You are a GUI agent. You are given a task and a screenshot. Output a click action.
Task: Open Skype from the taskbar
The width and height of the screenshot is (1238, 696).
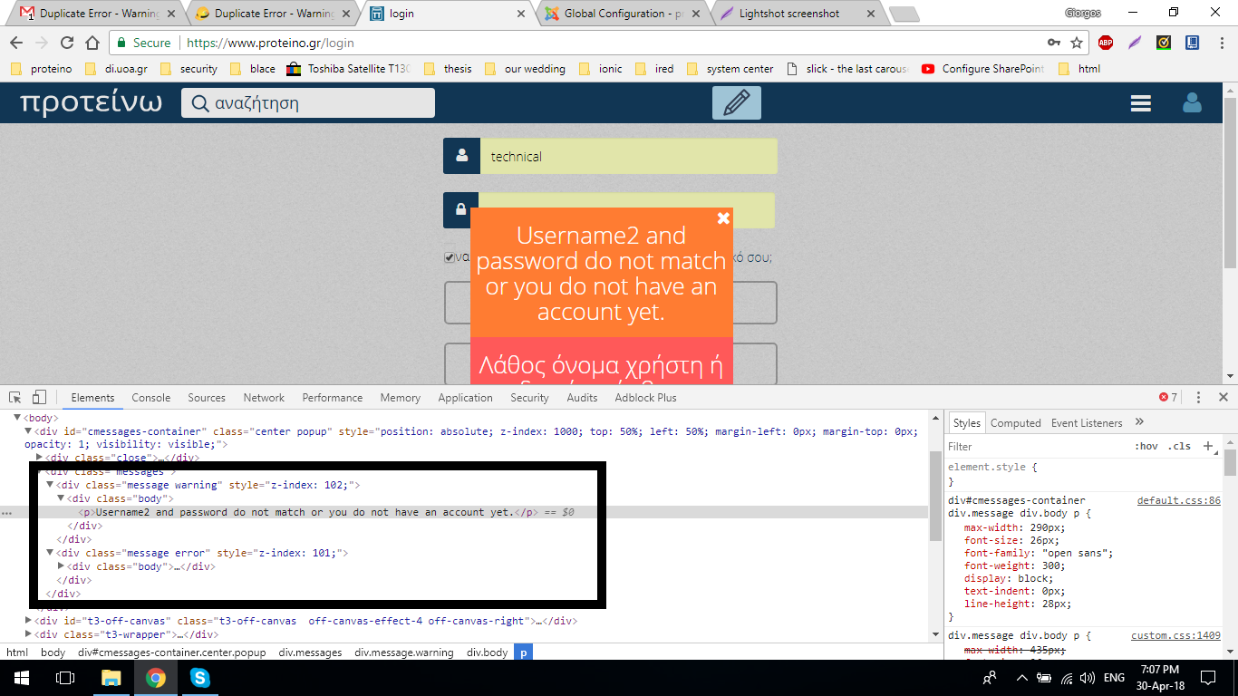click(x=199, y=677)
